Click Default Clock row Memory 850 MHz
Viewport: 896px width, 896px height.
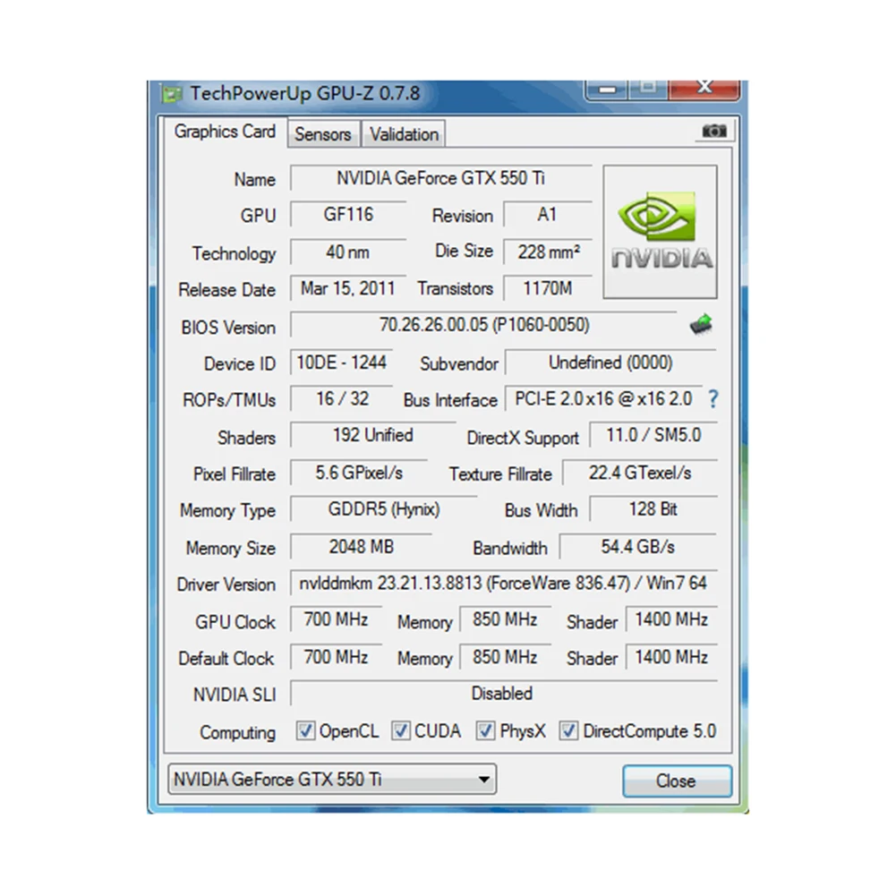coord(505,657)
